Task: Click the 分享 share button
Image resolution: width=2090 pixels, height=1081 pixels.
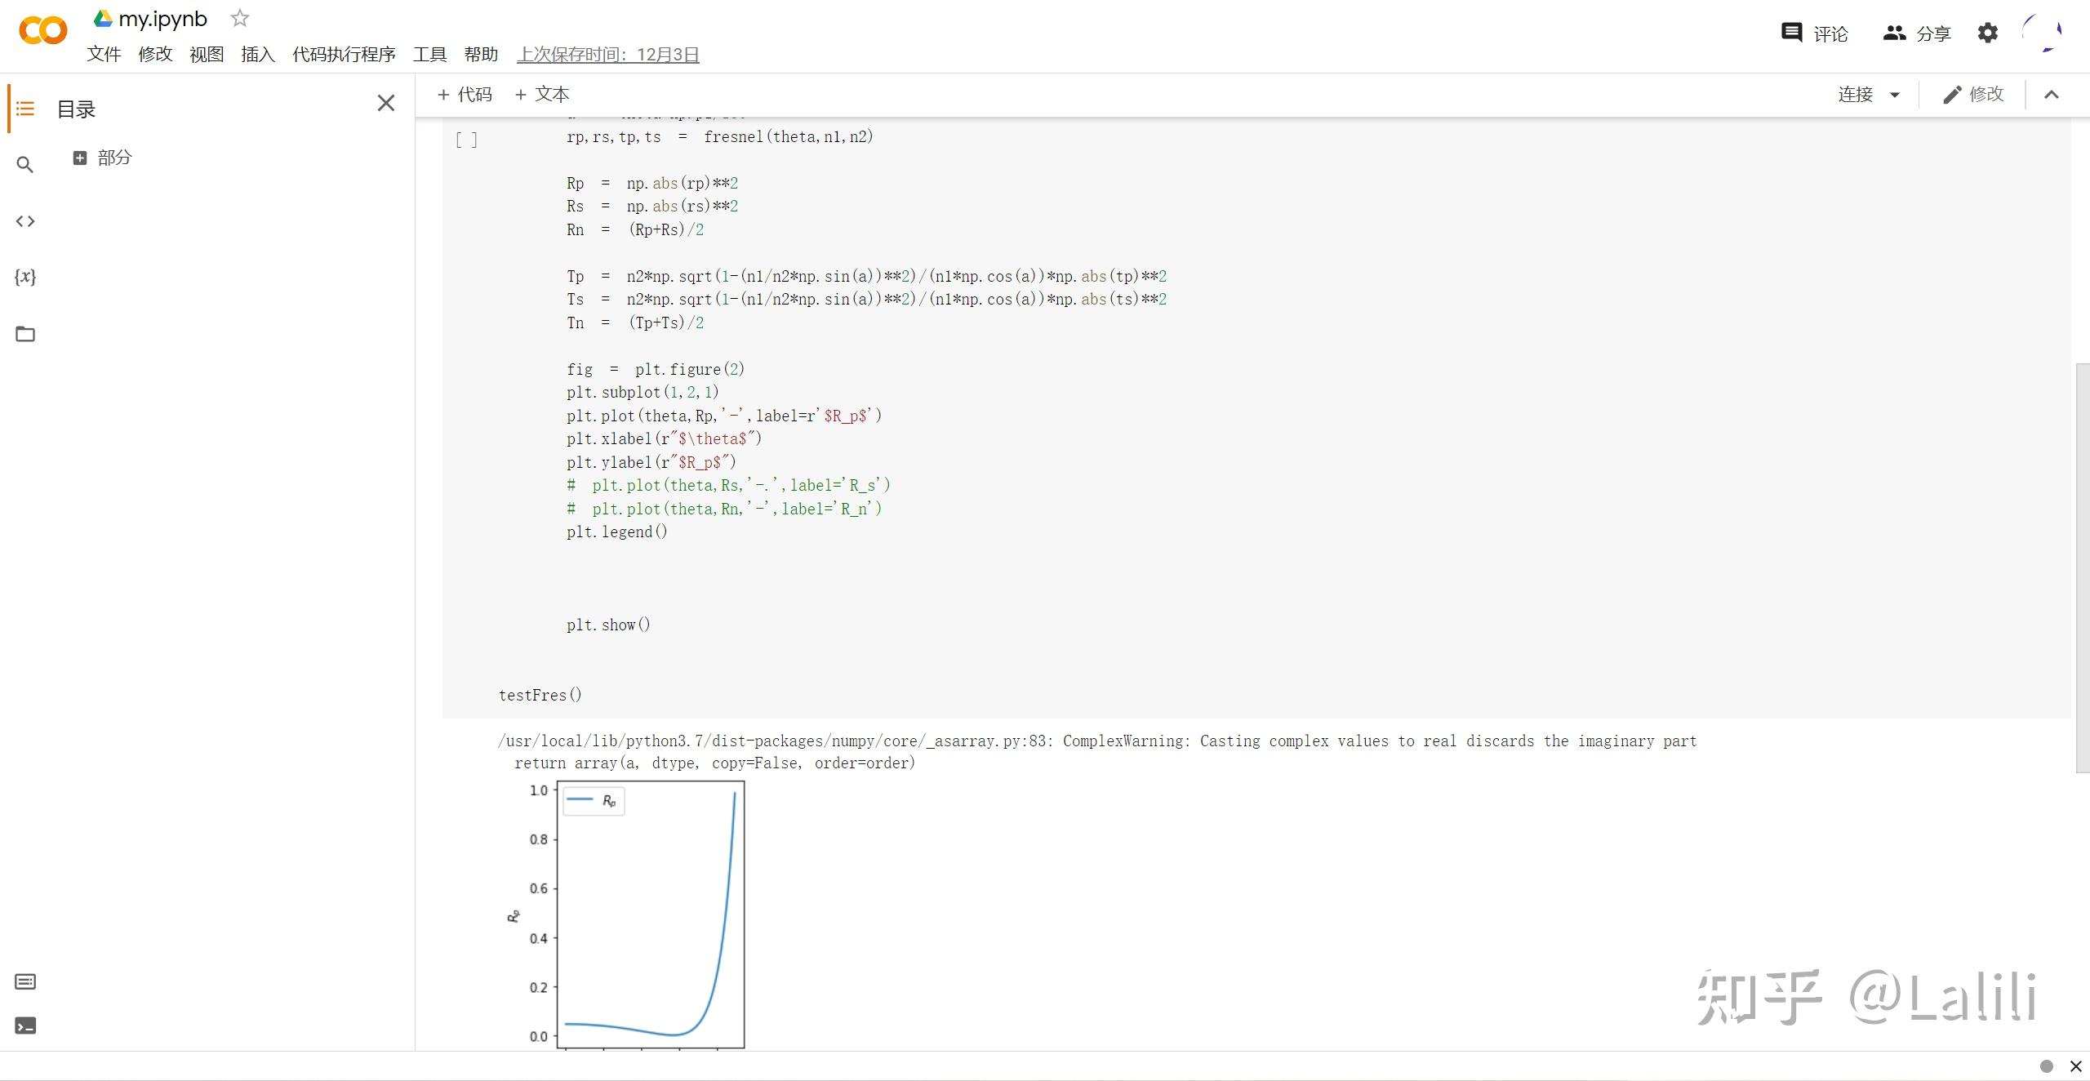Action: coord(1917,33)
